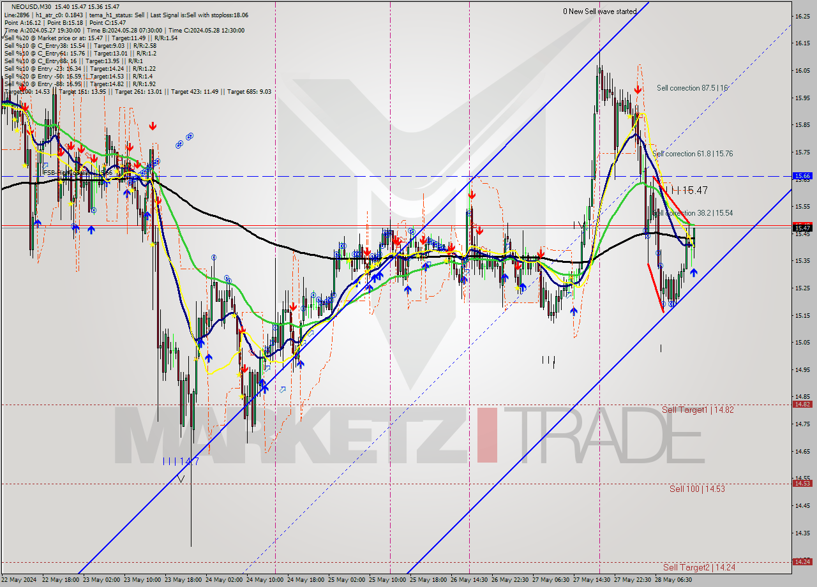Click the '25 May 02:00' time label
Viewport: 817px width, 587px height.
pos(347,581)
